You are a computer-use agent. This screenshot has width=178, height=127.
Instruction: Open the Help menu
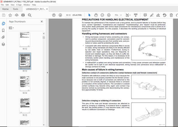[x=34, y=5]
